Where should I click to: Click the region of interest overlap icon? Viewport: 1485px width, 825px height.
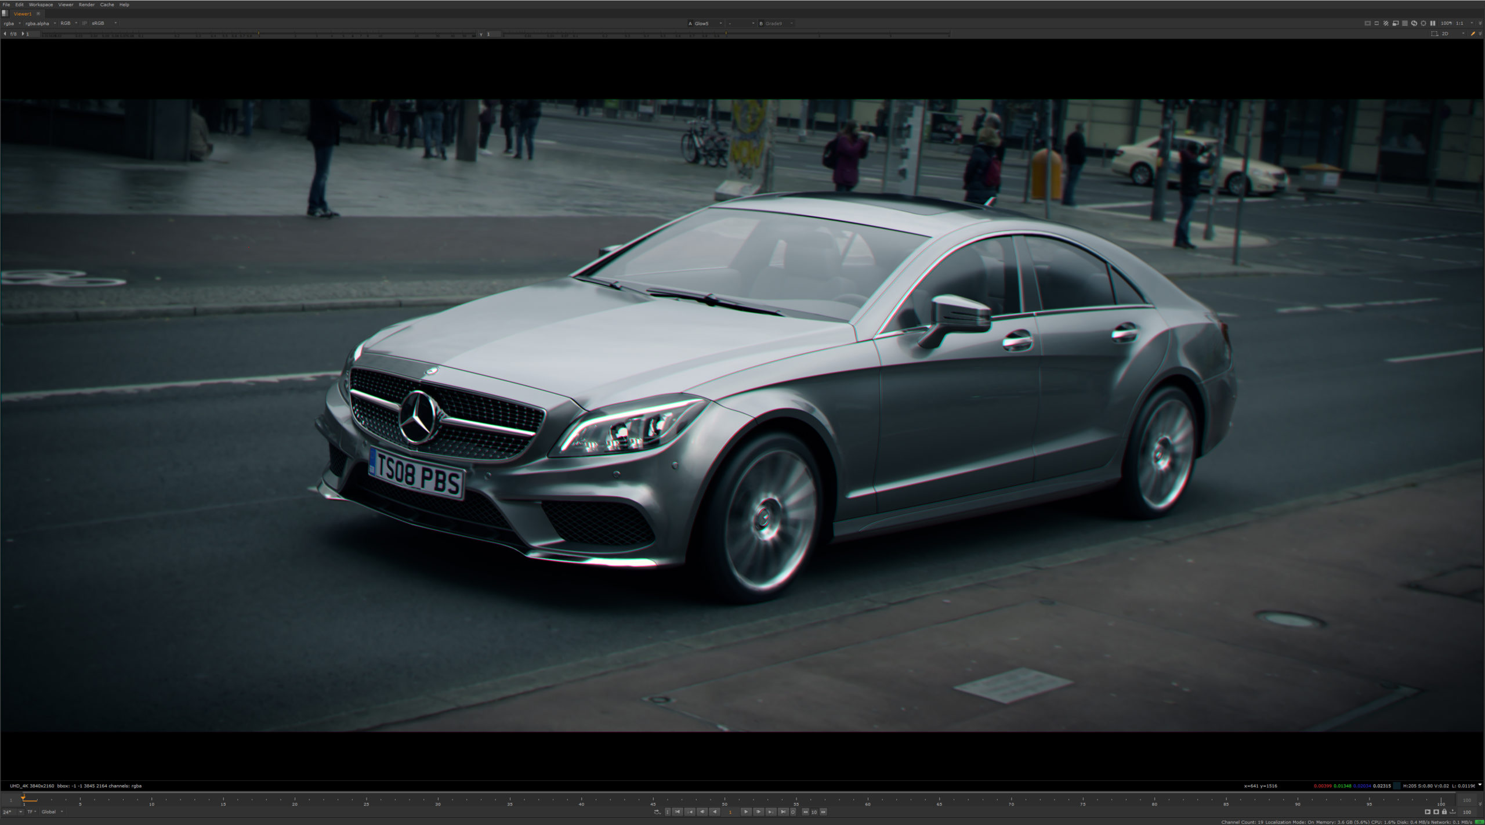coord(1395,23)
